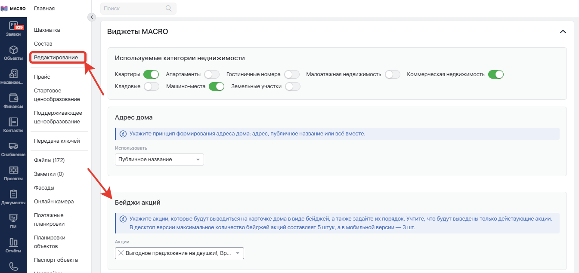Open the Документы clipboard icon
The height and width of the screenshot is (273, 579).
point(13,194)
